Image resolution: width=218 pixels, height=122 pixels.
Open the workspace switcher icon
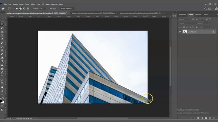click(210, 8)
